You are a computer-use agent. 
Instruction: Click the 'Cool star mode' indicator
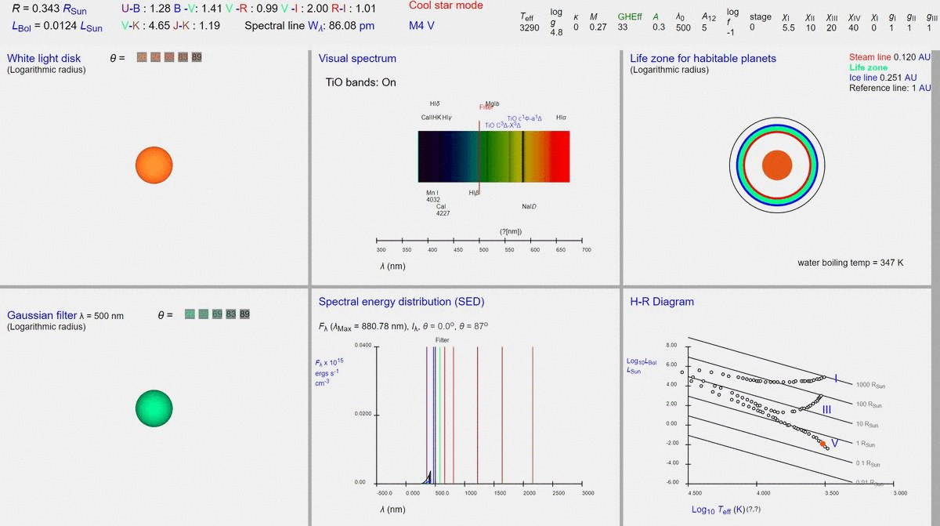(x=446, y=5)
